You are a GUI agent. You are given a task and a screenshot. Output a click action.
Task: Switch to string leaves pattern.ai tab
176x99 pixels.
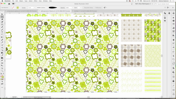point(22,11)
